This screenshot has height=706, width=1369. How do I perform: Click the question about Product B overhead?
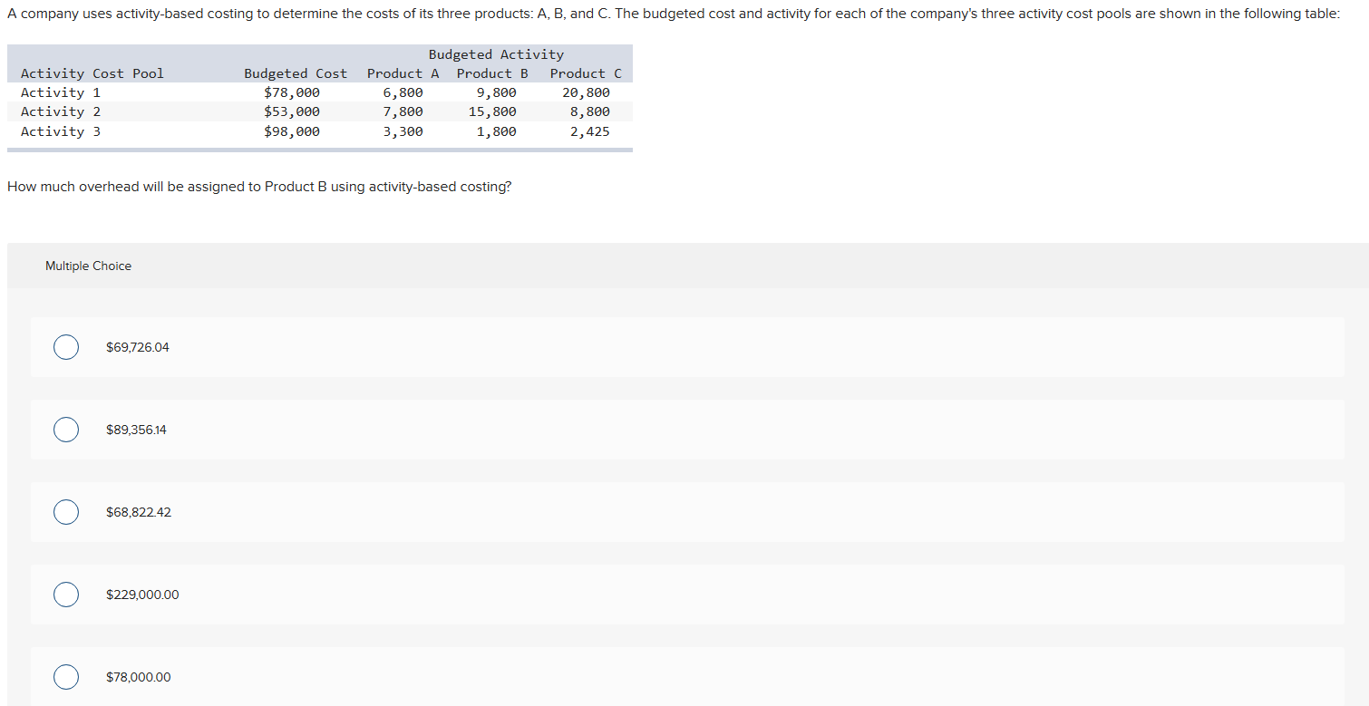259,187
